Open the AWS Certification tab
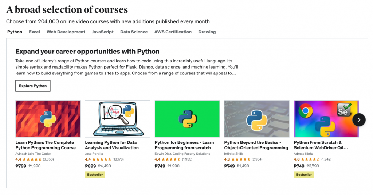This screenshot has width=373, height=195. 173,32
